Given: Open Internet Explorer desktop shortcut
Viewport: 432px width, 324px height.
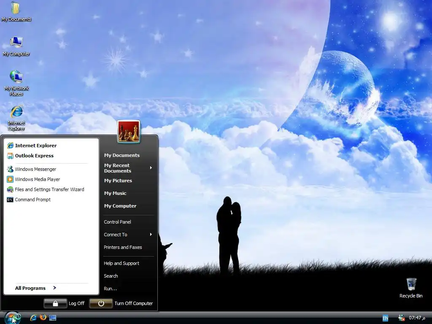Looking at the screenshot, I should pos(16,118).
